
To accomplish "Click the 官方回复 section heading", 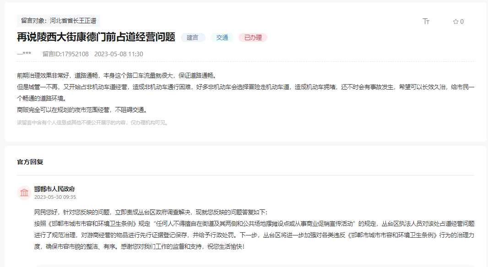I will coord(30,162).
